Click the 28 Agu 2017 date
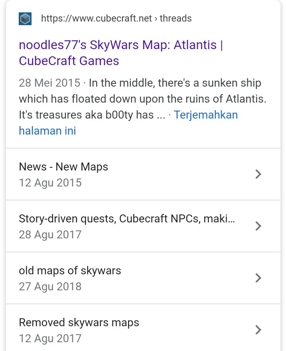The image size is (286, 351). pos(50,234)
